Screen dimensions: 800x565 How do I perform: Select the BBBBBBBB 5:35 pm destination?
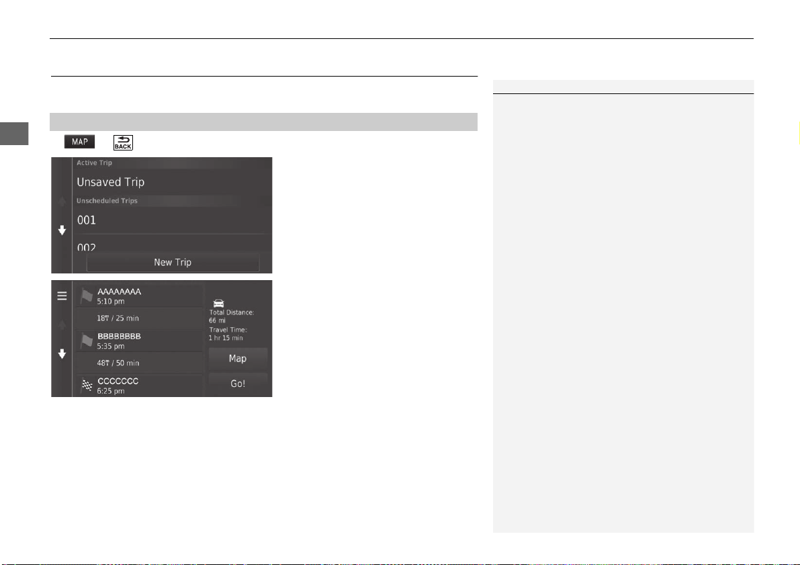[x=139, y=341]
